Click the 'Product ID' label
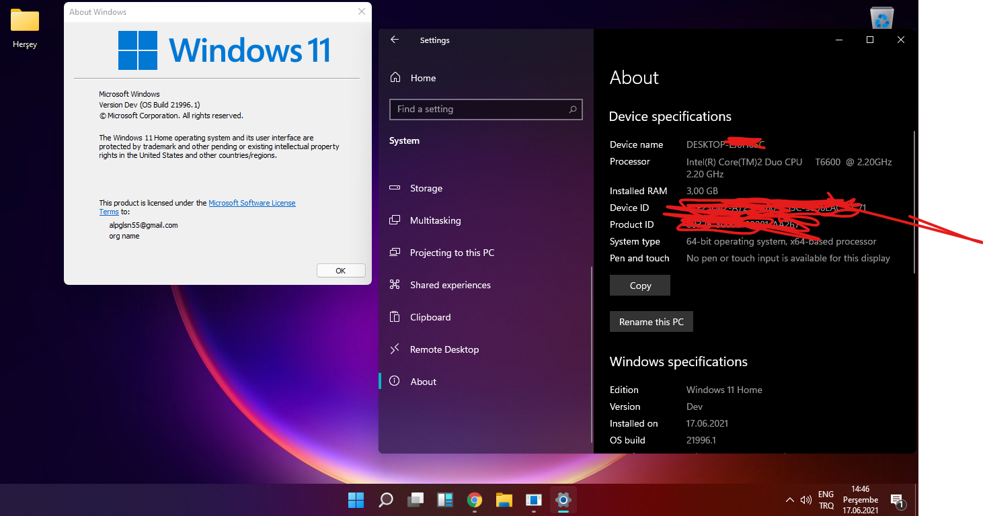985x516 pixels. [x=632, y=224]
